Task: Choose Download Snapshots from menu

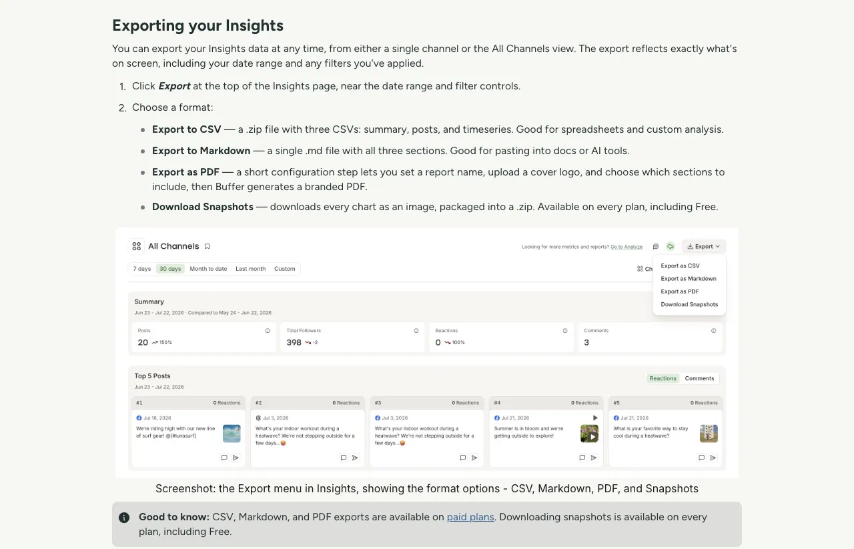Action: [x=689, y=304]
